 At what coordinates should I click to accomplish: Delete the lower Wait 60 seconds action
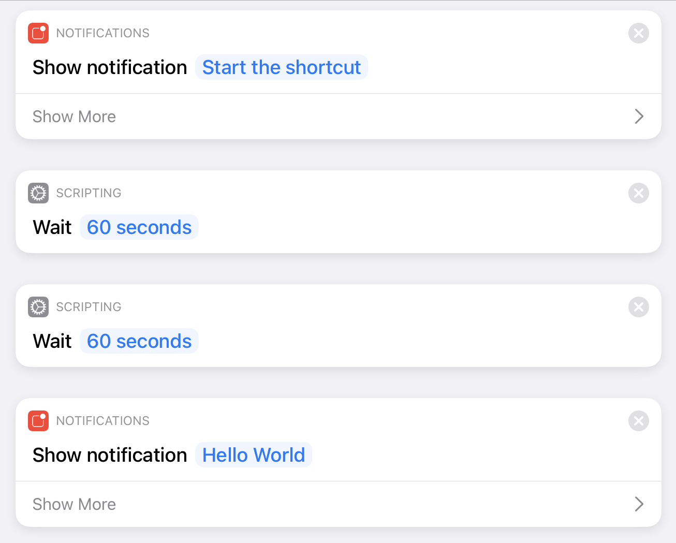638,307
